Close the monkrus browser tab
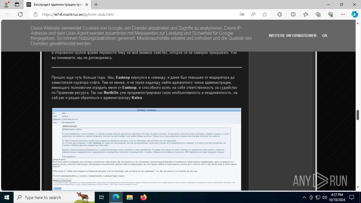This screenshot has width=361, height=203. tap(87, 5)
